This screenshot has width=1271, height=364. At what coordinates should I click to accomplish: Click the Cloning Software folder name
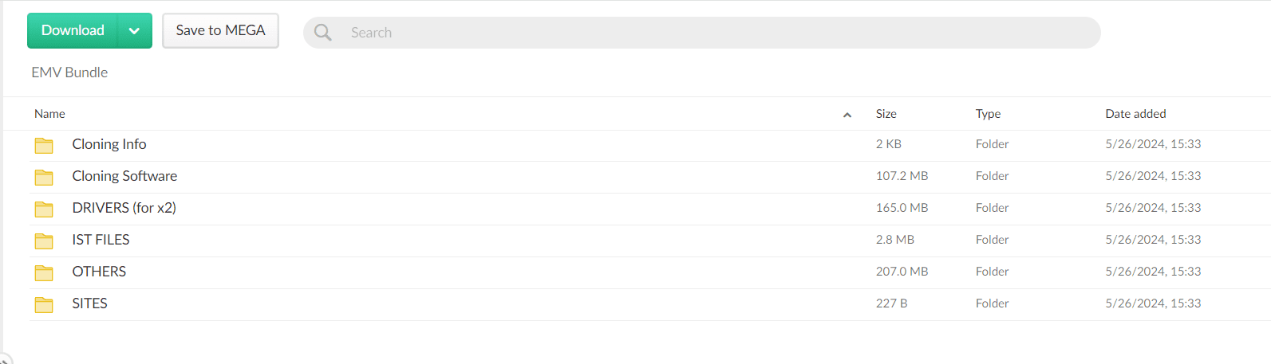[124, 176]
